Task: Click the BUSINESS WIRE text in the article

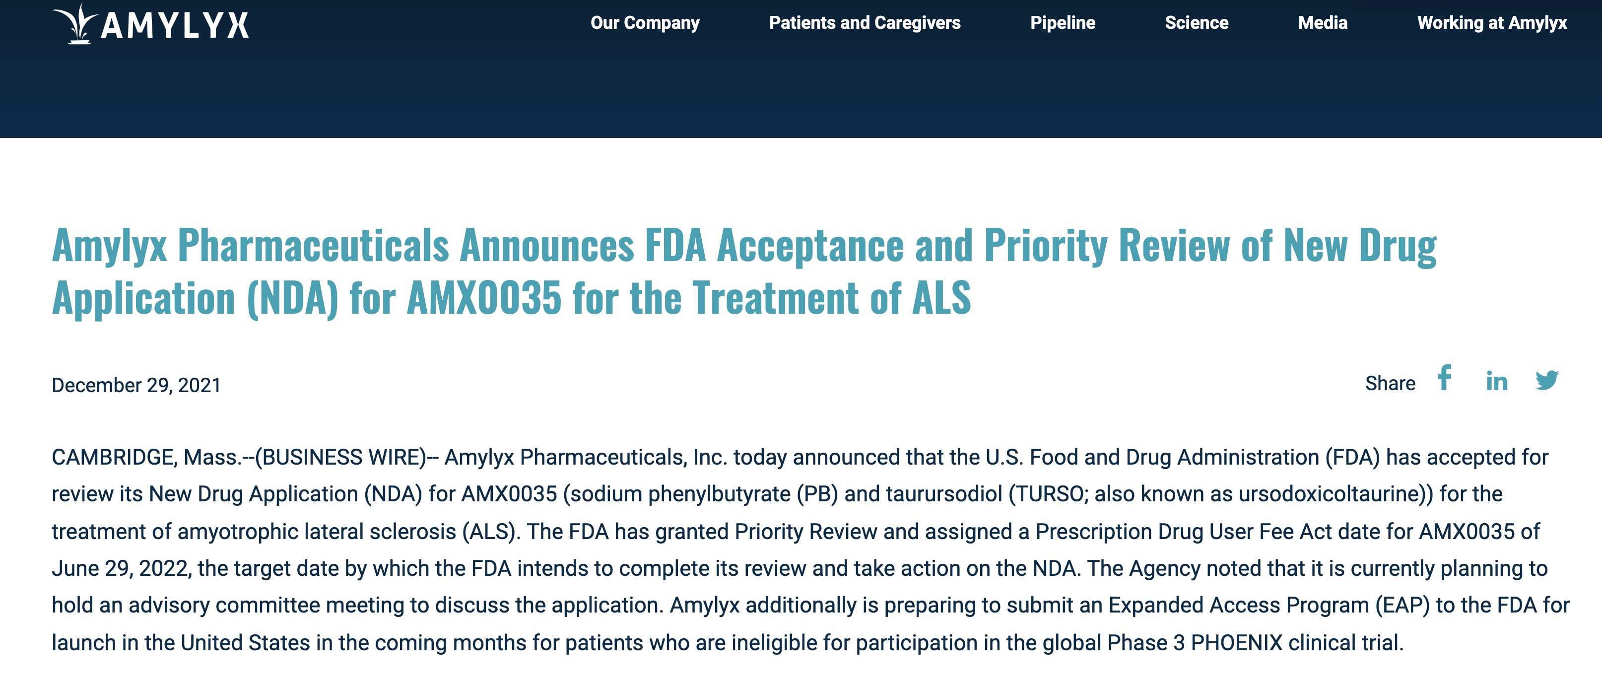Action: point(342,457)
